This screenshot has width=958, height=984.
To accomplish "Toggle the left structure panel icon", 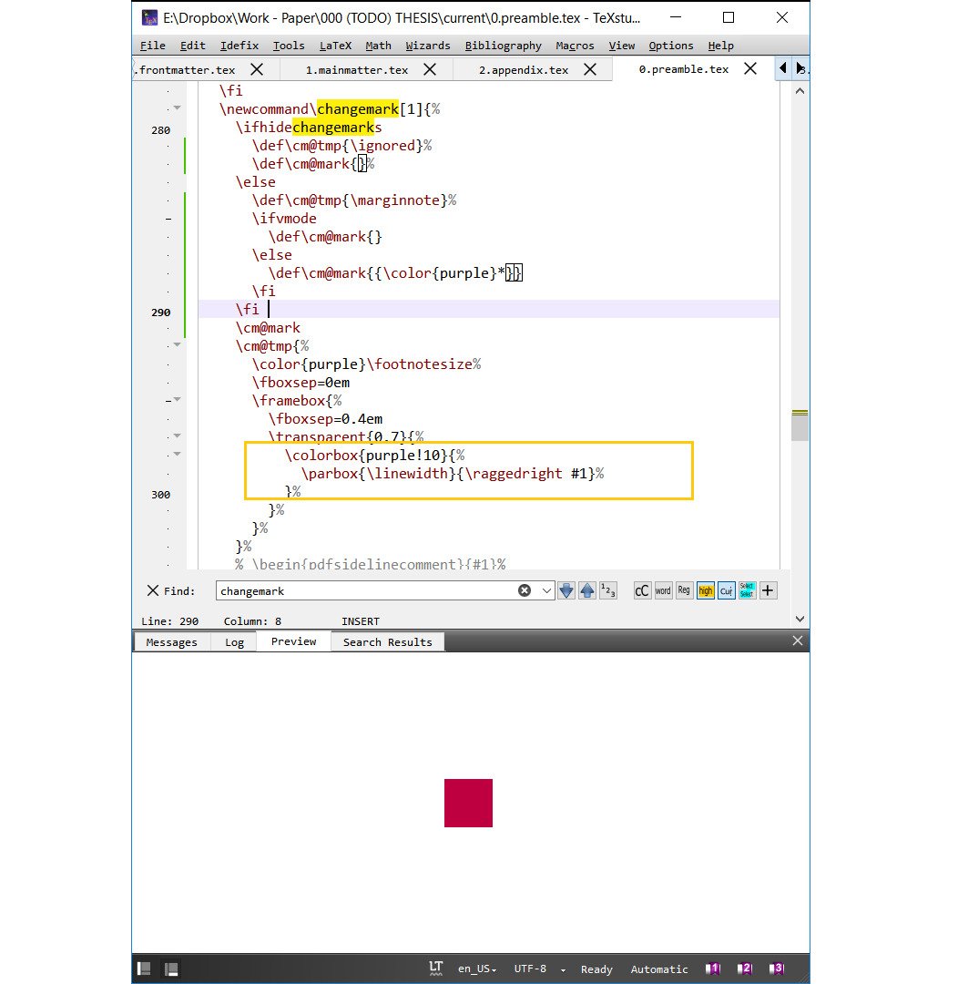I will click(x=143, y=969).
